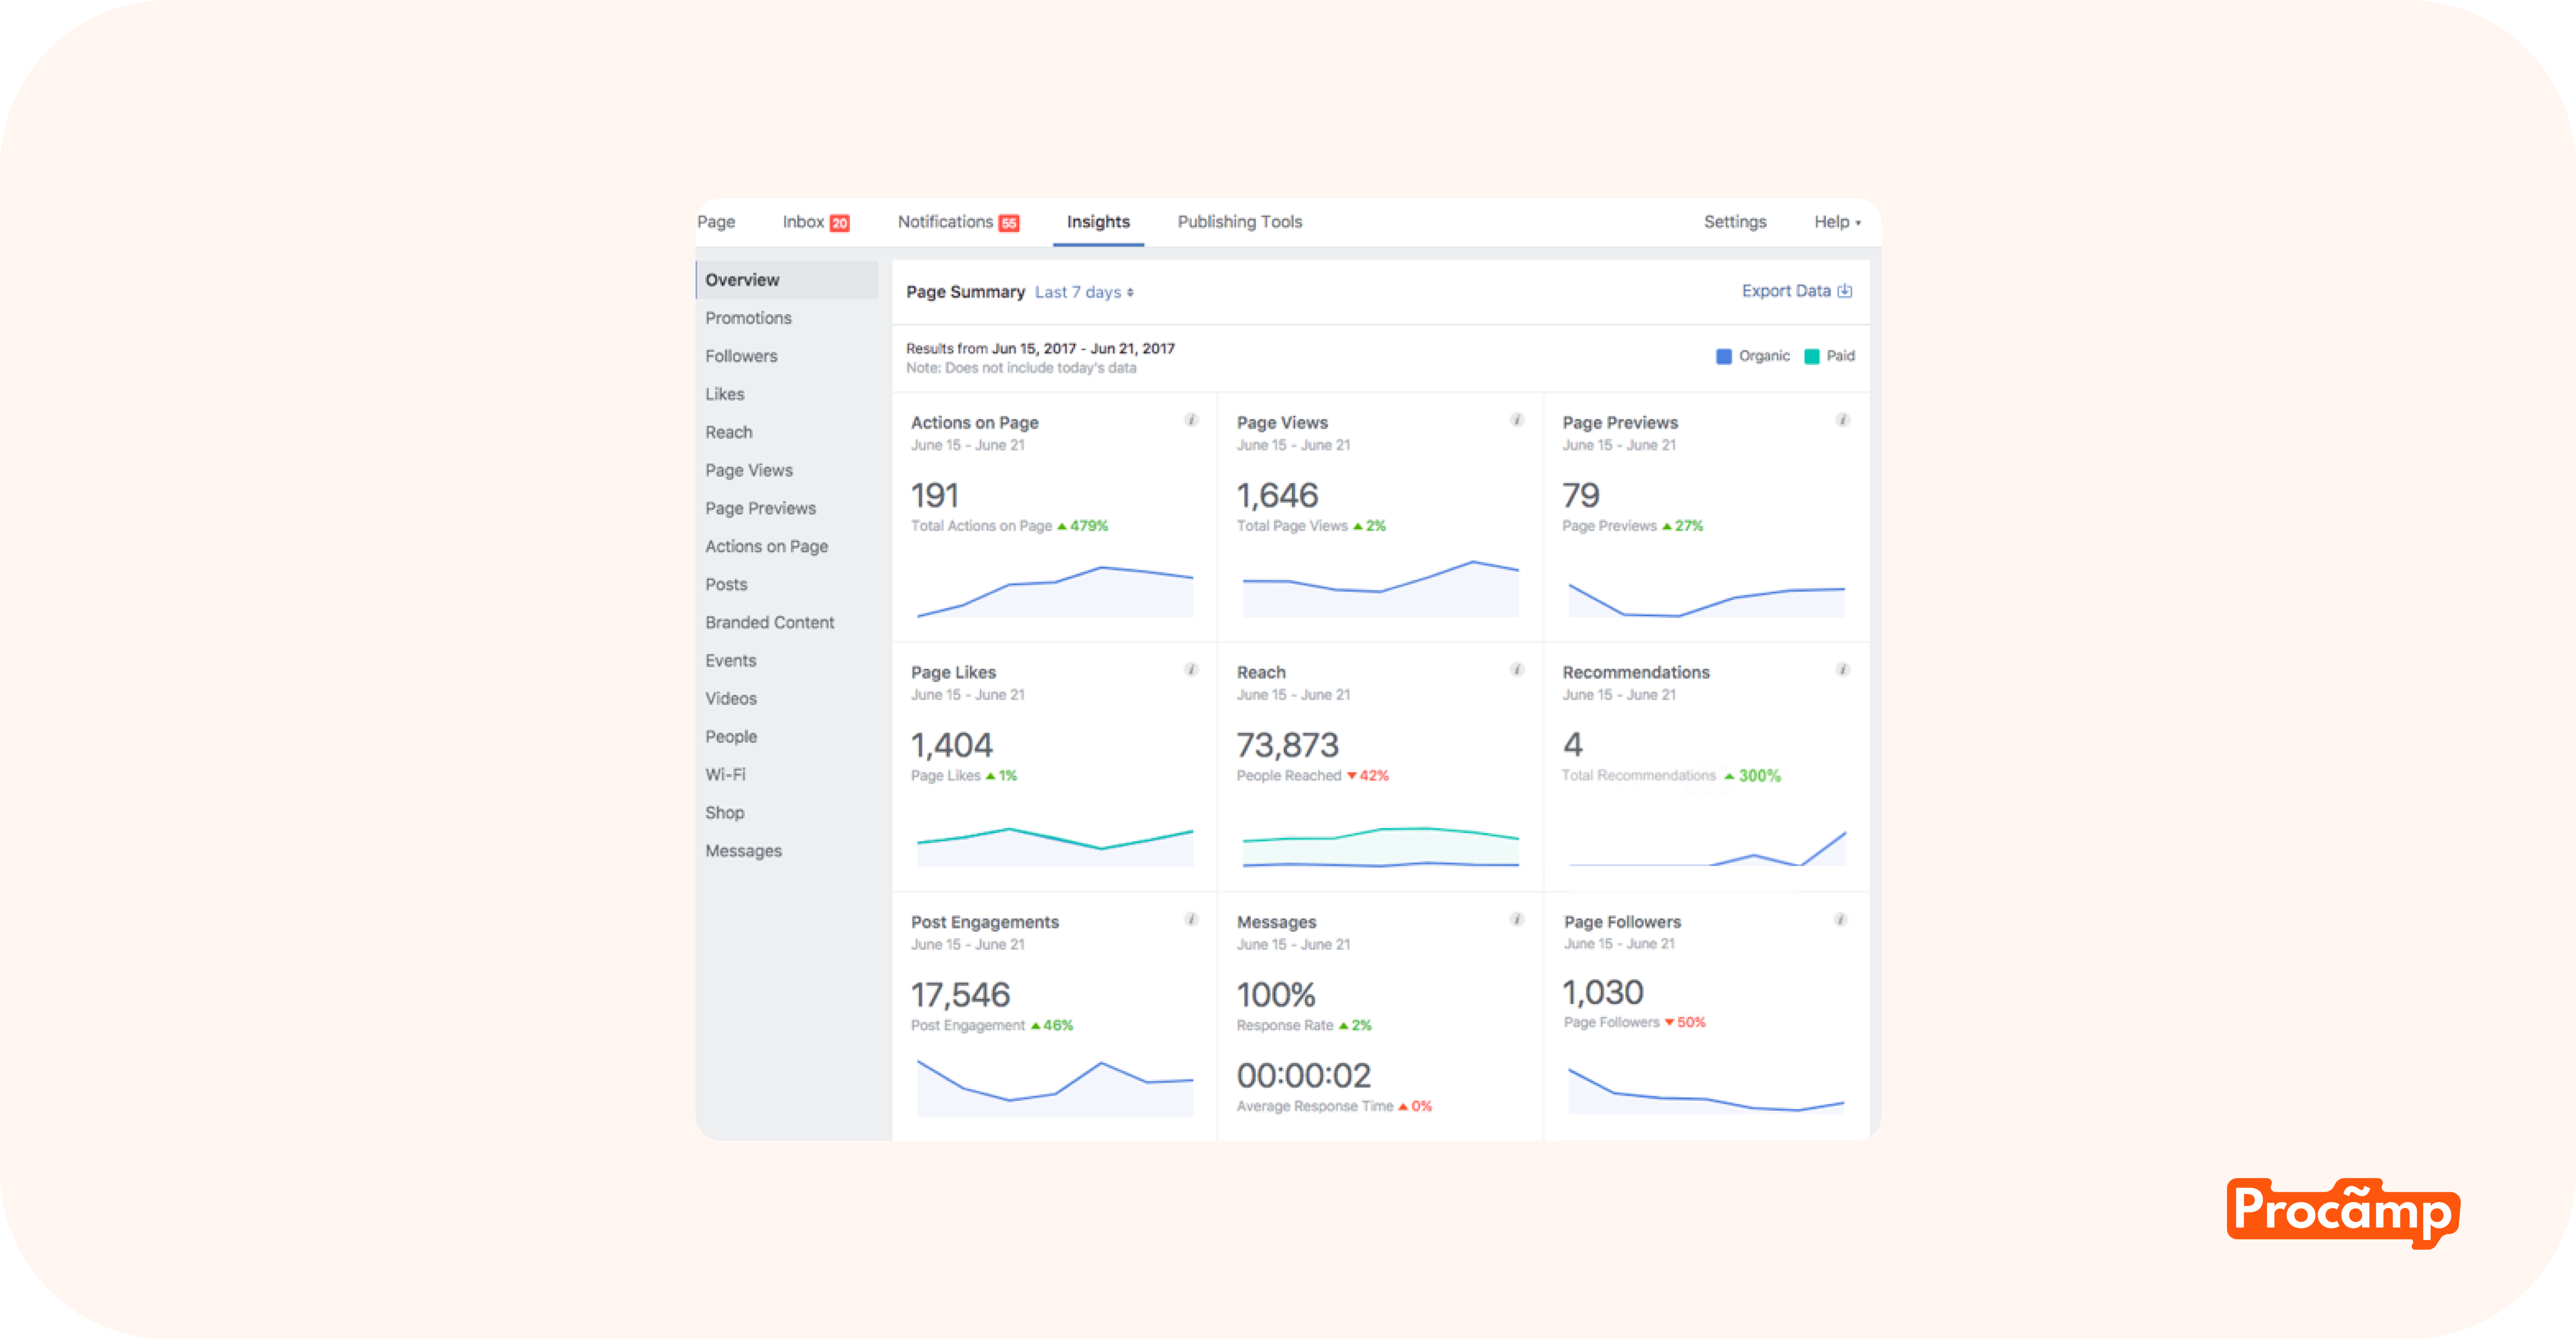Click the Page Summary heading

tap(965, 292)
